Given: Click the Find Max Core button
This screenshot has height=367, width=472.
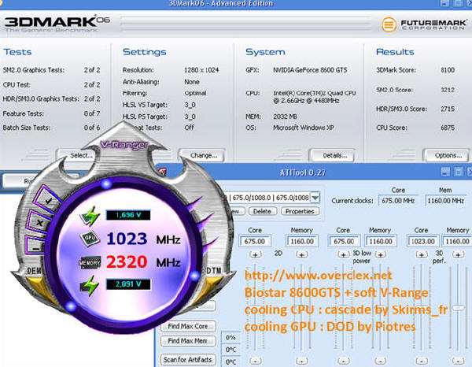Looking at the screenshot, I should pyautogui.click(x=188, y=326).
